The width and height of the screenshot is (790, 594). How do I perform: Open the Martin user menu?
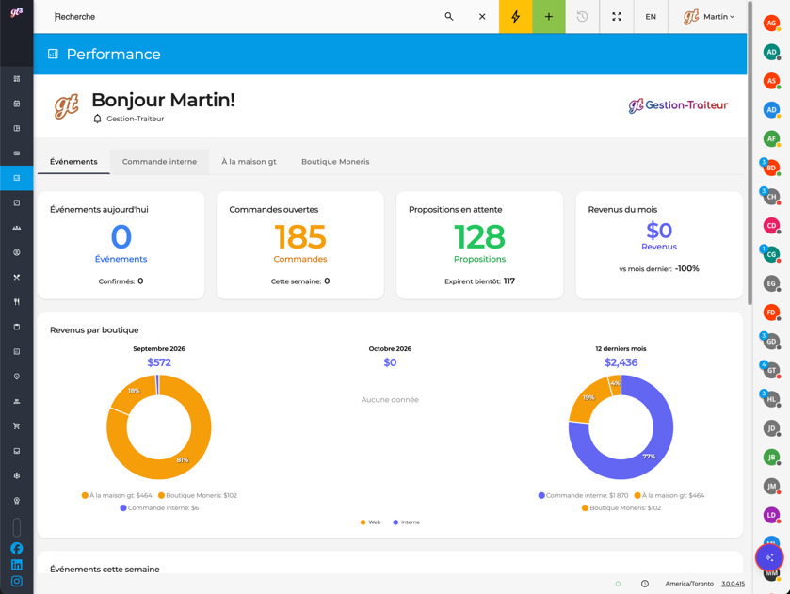coord(709,17)
